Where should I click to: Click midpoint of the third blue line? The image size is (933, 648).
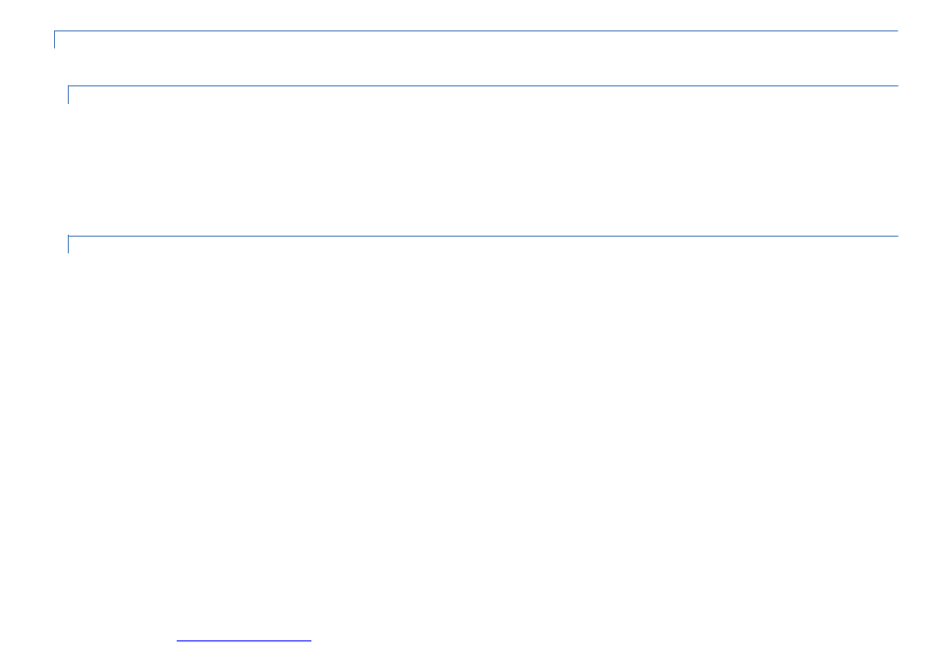coord(482,237)
